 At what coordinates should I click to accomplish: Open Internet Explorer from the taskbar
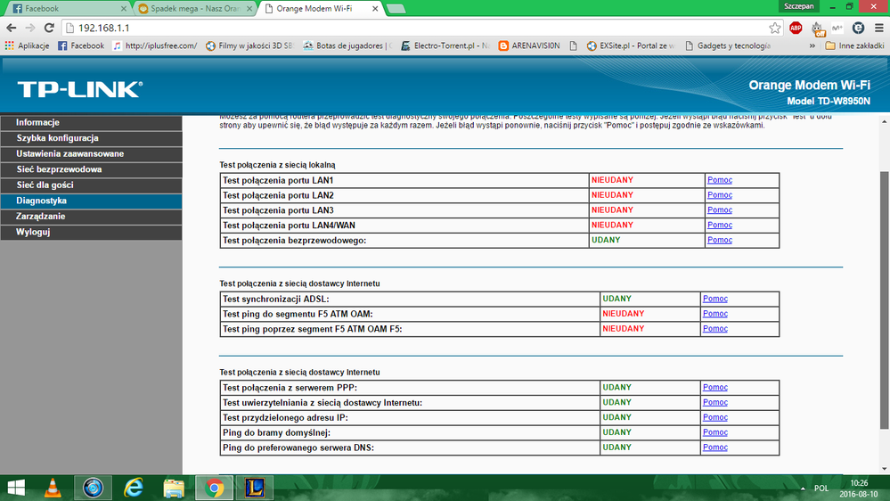[x=134, y=488]
